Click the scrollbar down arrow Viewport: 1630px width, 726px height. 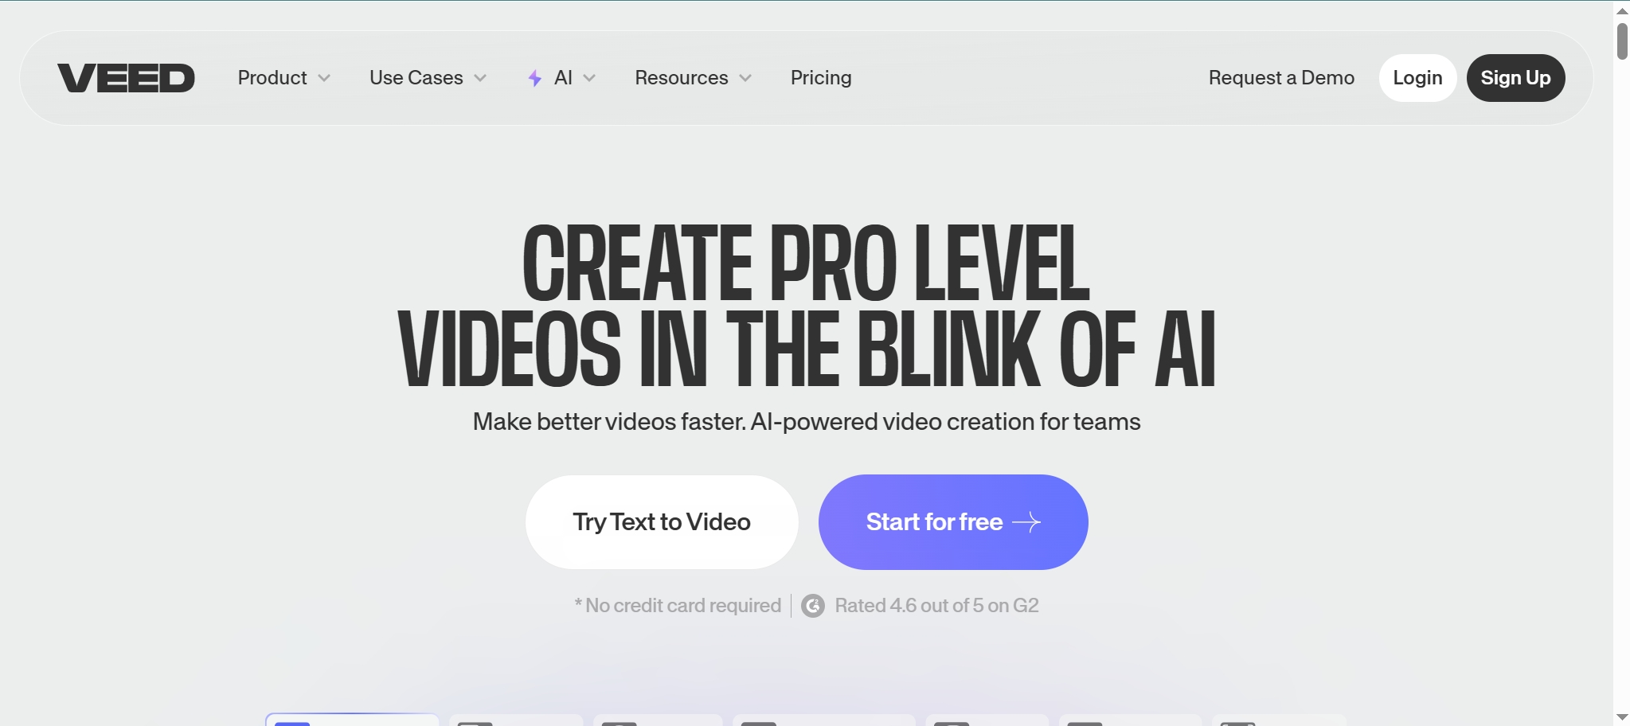(x=1622, y=718)
